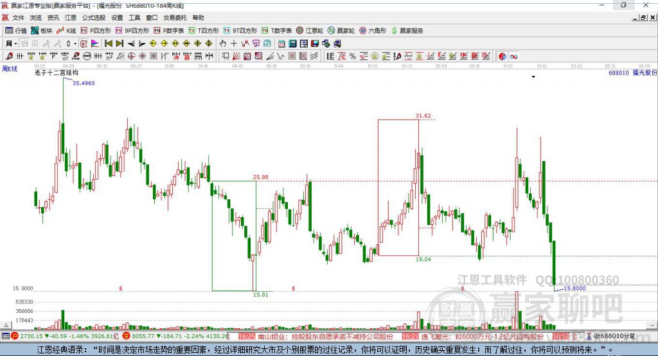Open the 工具 menu
The height and width of the screenshot is (356, 658).
[134, 17]
